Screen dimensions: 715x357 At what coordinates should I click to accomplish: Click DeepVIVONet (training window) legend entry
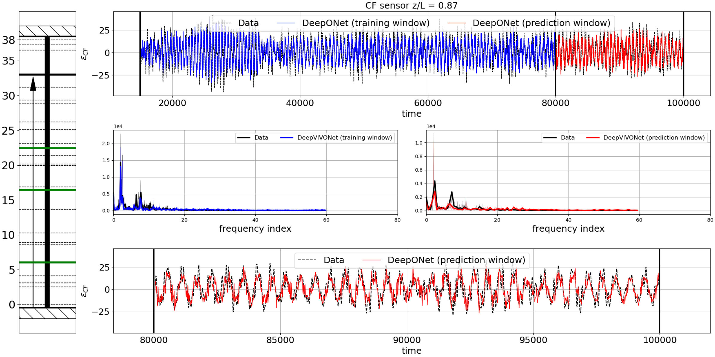(x=344, y=138)
